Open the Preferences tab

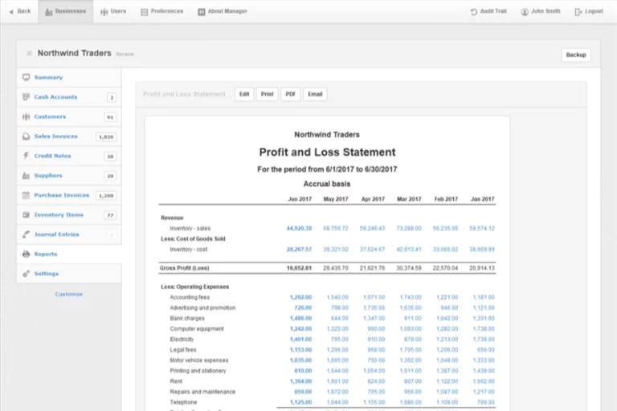161,11
